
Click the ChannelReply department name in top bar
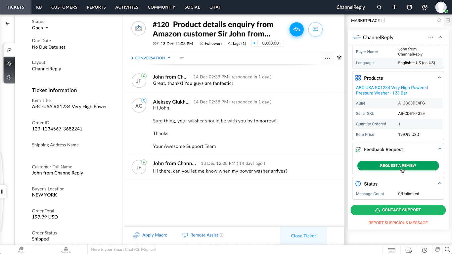point(350,7)
